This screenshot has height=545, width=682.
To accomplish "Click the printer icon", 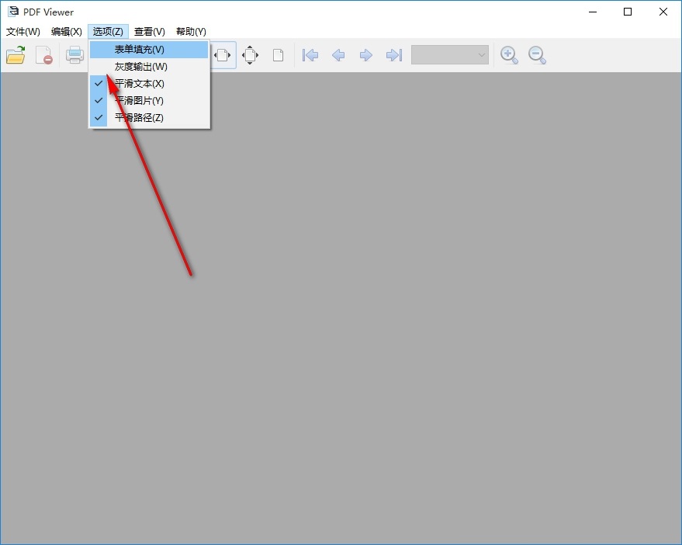I will coord(74,55).
